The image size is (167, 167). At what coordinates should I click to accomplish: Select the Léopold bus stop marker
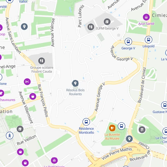[x=148, y=39]
